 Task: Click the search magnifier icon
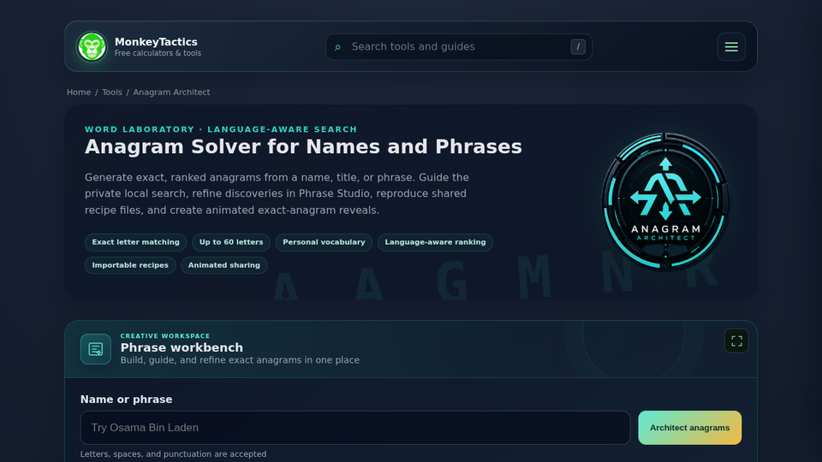(x=337, y=47)
